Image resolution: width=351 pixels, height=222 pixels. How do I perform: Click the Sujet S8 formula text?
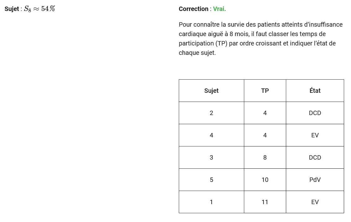[30, 9]
